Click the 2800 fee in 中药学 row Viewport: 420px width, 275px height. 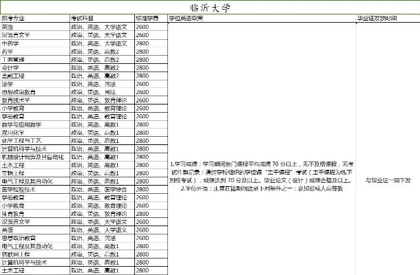coord(151,43)
